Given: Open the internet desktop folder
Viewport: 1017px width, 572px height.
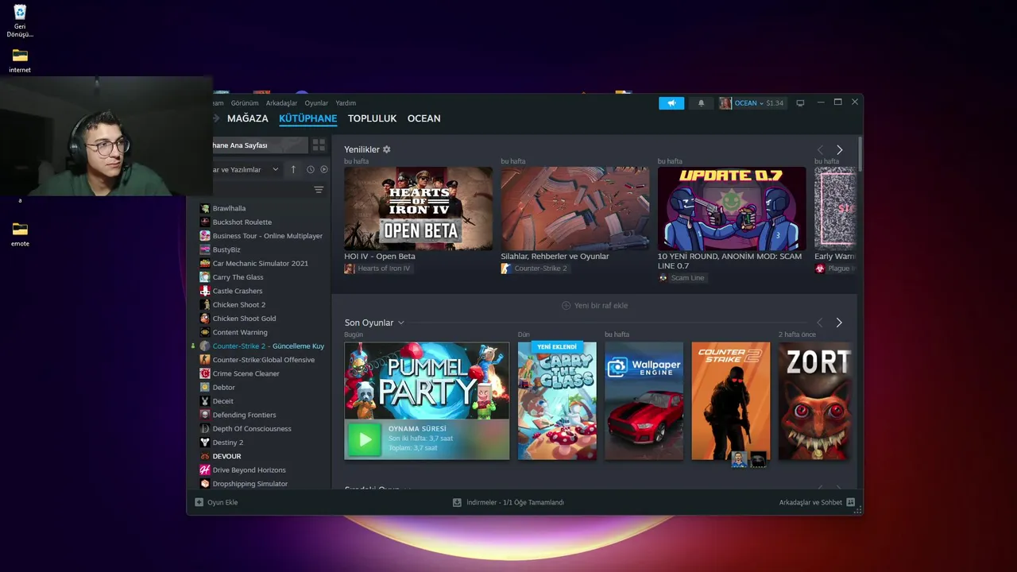Looking at the screenshot, I should (x=20, y=60).
